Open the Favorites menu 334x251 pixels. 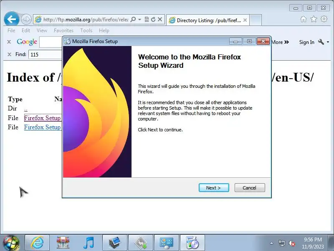click(x=63, y=31)
